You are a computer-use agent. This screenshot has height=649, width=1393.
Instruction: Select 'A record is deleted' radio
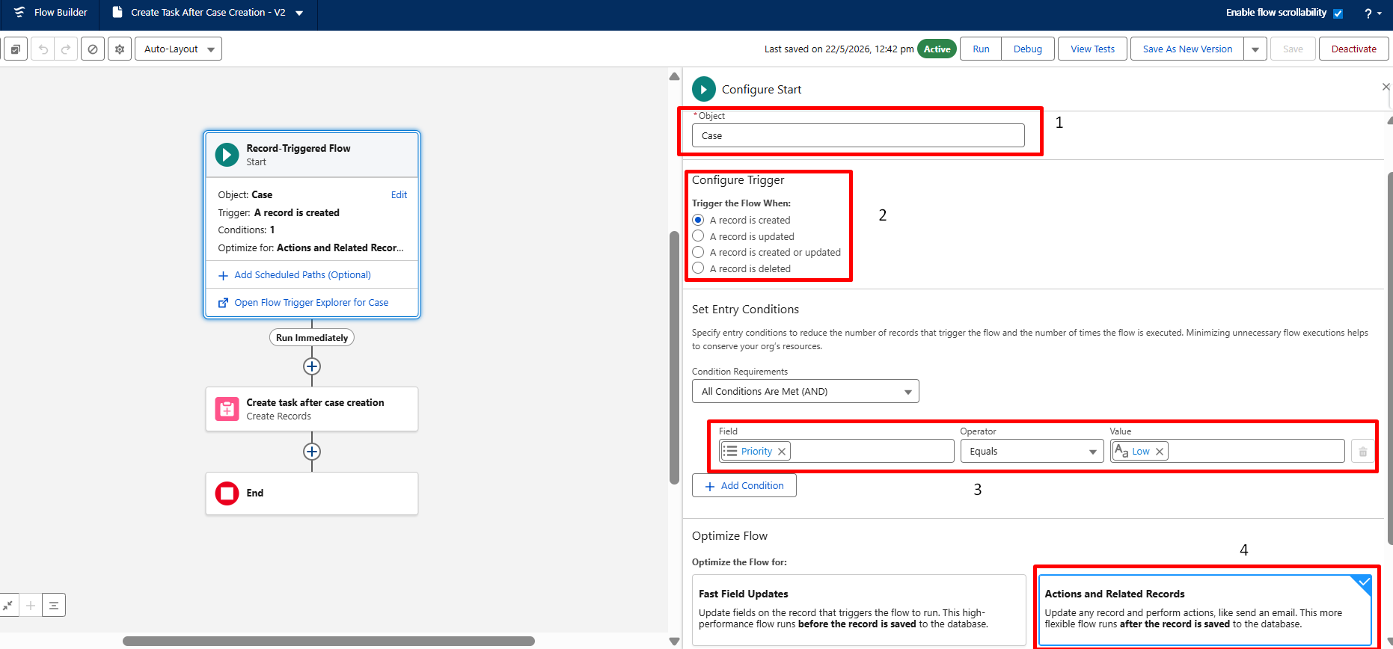[x=698, y=268]
